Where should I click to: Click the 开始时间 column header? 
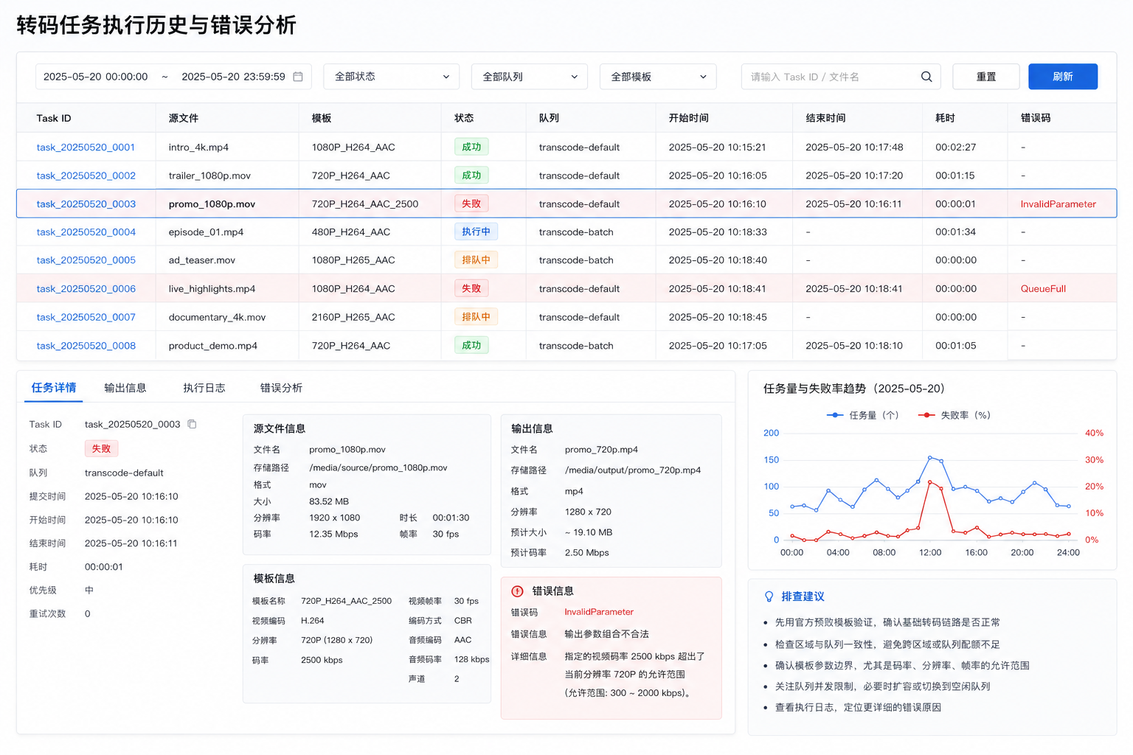pyautogui.click(x=689, y=118)
